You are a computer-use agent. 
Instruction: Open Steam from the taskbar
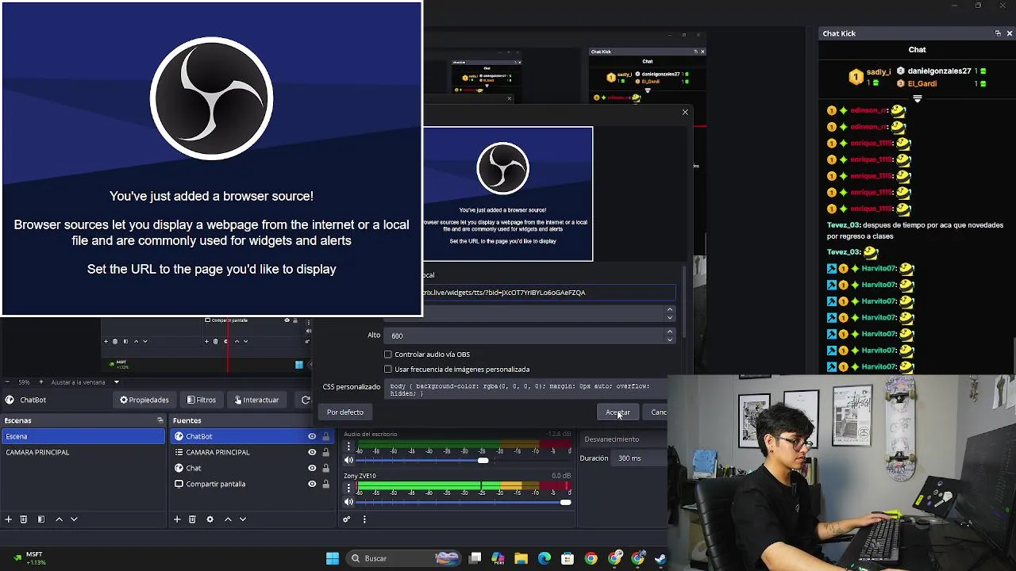point(660,558)
